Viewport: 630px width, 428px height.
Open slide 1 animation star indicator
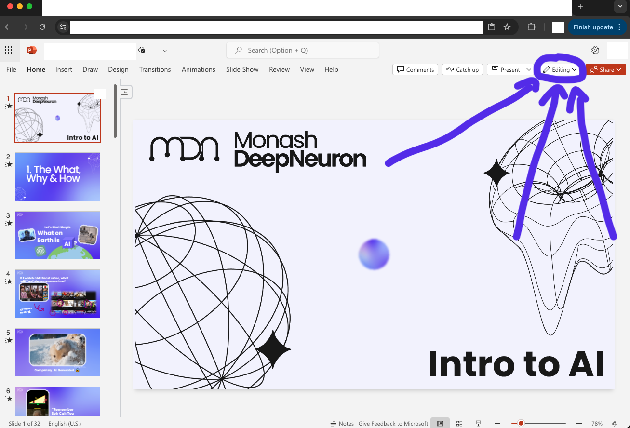coord(9,106)
